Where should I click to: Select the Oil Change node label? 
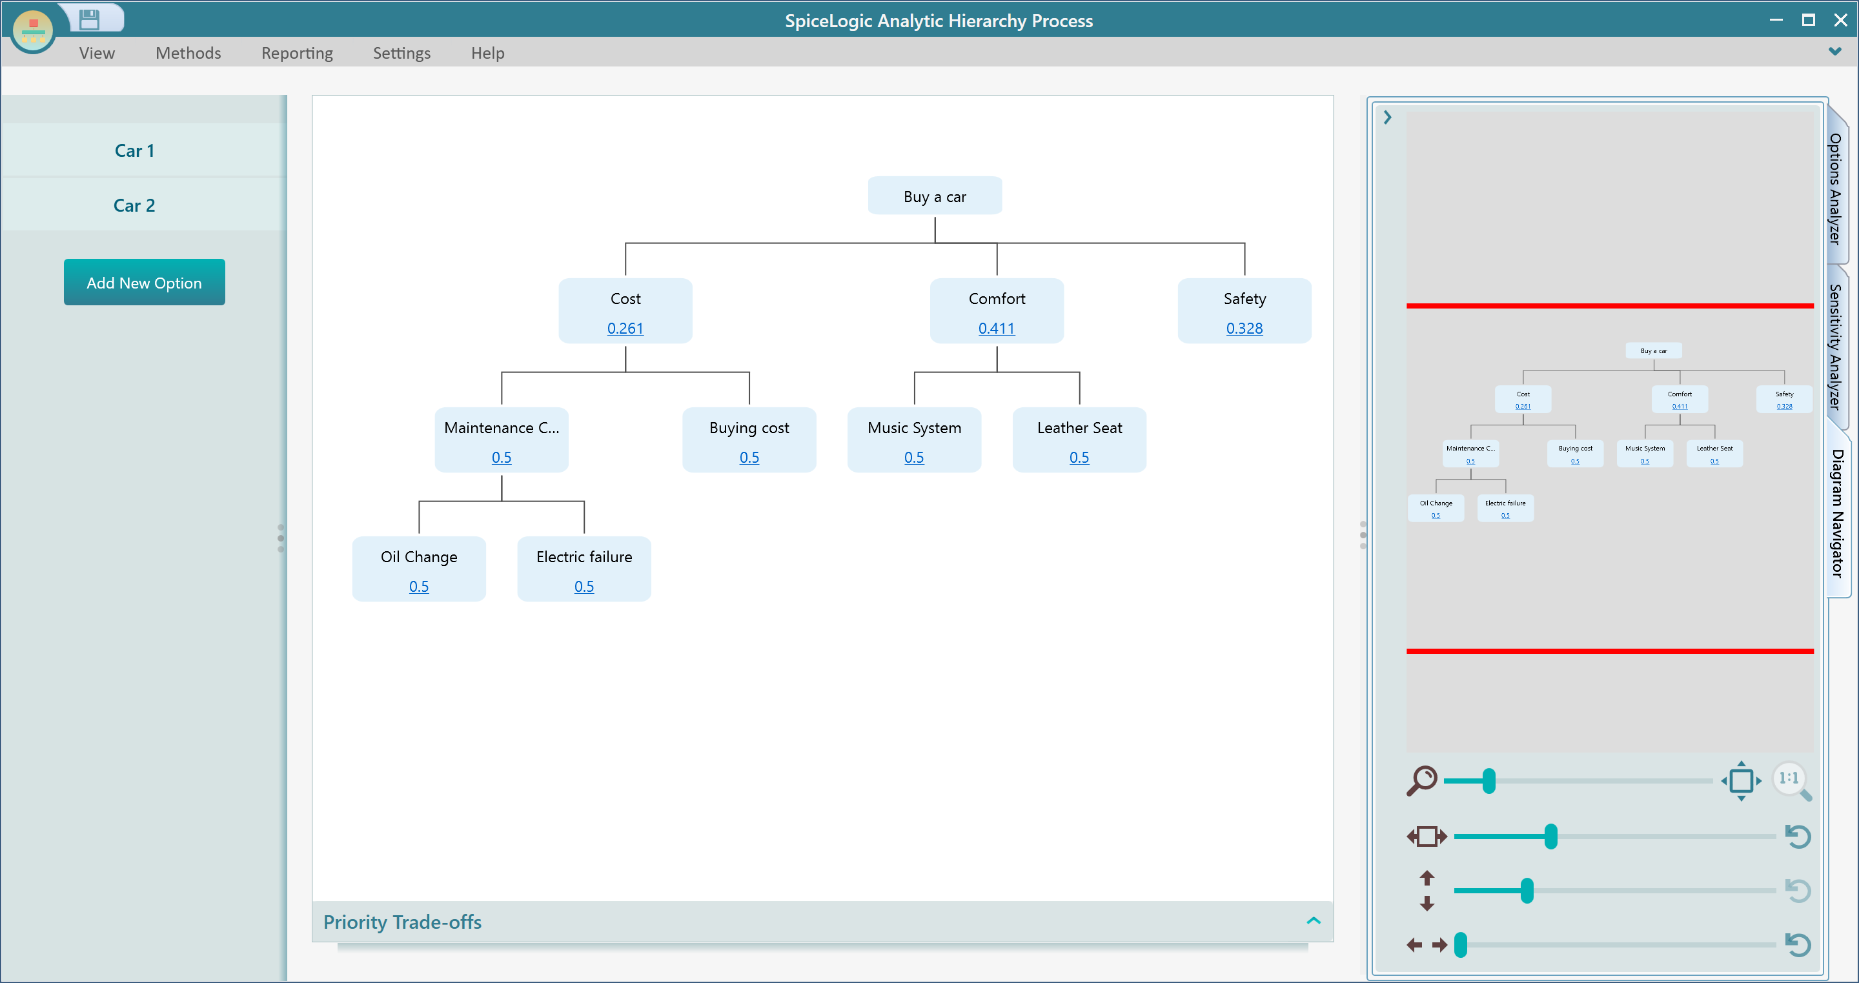coord(418,556)
